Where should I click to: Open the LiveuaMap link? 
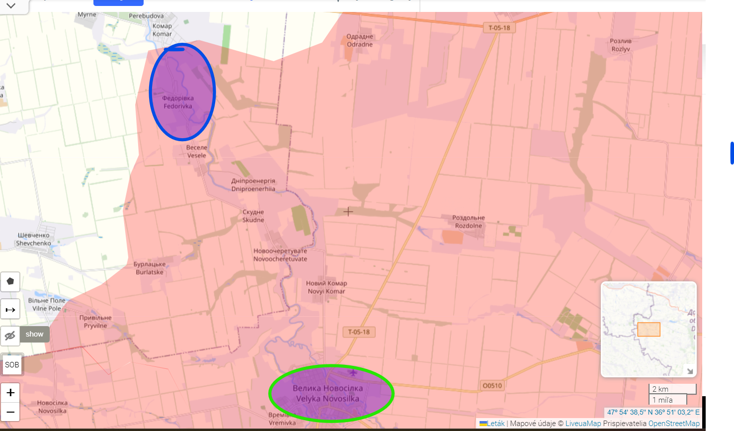click(x=583, y=424)
